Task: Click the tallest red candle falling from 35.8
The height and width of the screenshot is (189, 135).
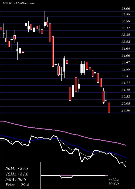Action: click(x=53, y=52)
